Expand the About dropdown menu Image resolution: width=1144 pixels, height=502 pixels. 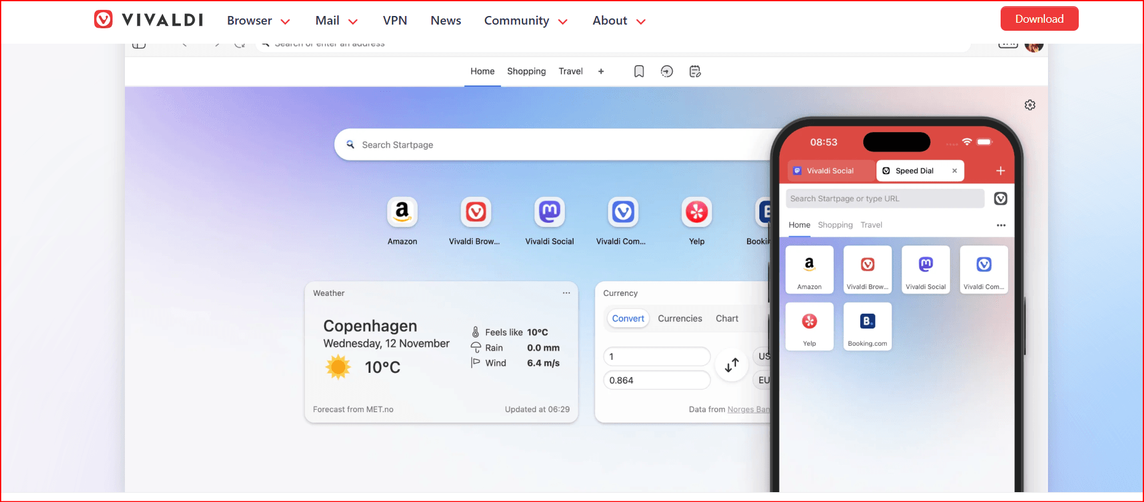coord(618,21)
